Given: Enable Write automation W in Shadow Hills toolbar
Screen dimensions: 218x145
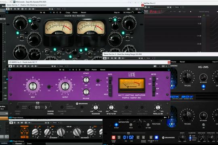Looking at the screenshot, I should (18, 9).
